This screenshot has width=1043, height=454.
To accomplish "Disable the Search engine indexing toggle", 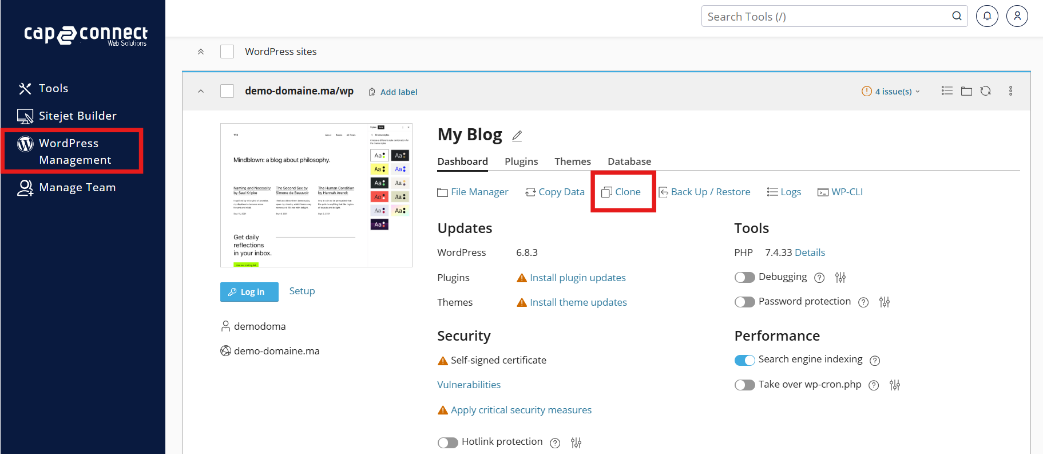I will pos(744,360).
